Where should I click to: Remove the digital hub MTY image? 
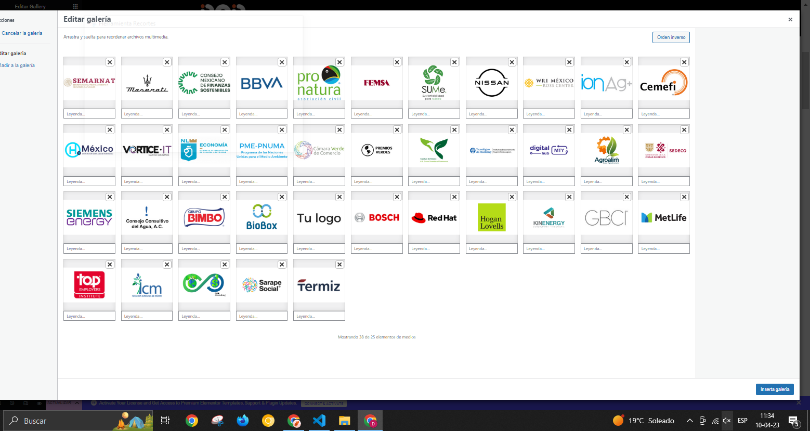[569, 130]
